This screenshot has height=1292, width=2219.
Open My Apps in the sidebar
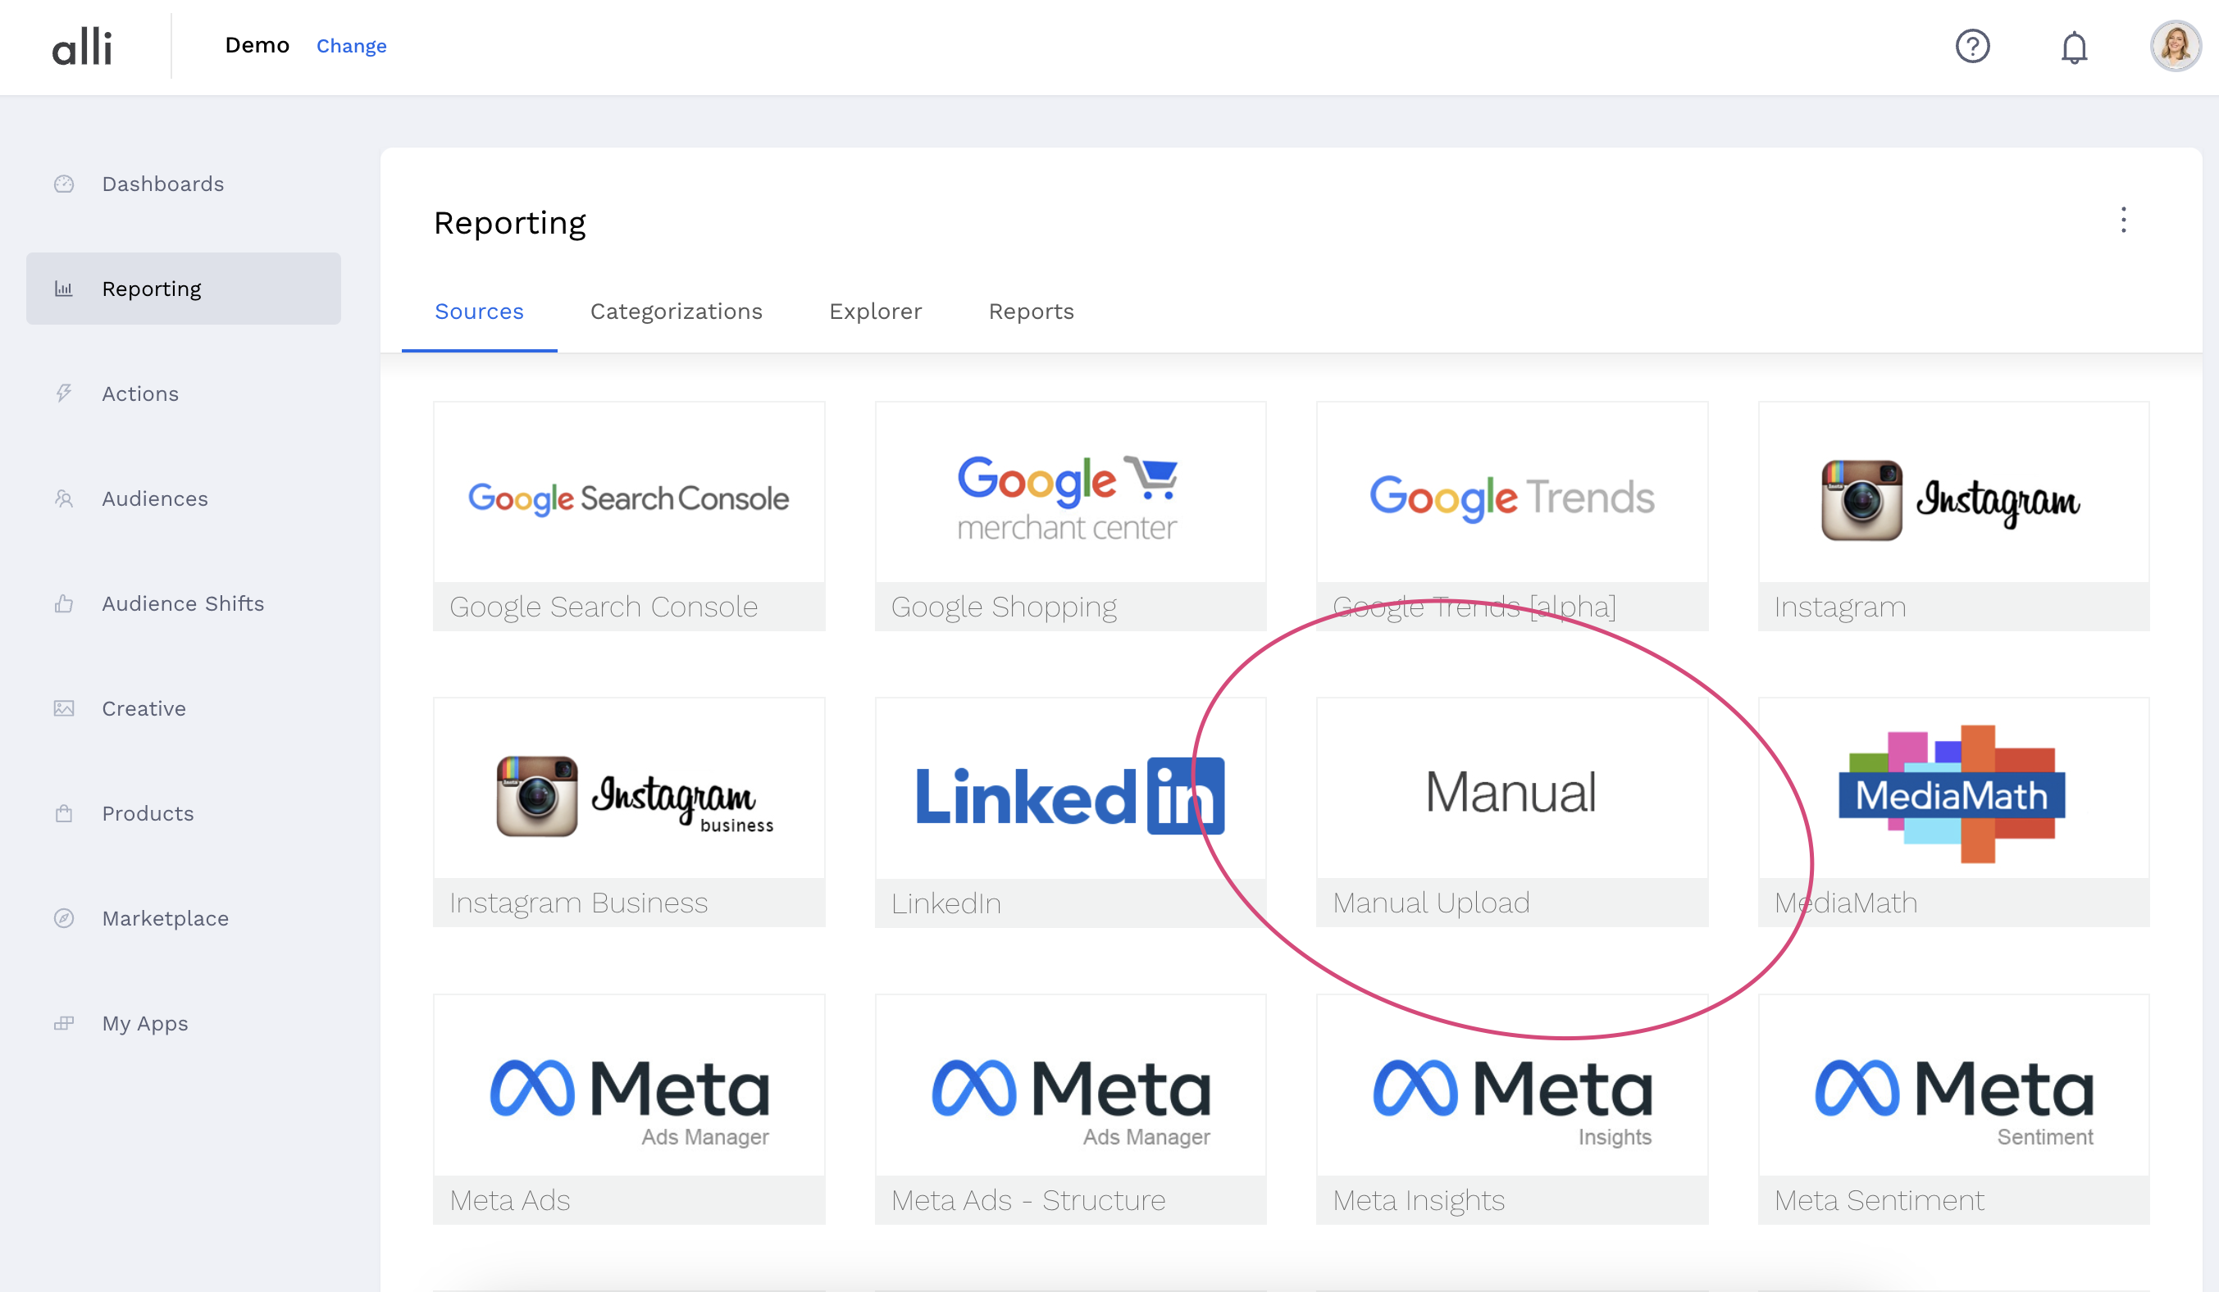click(x=183, y=1024)
